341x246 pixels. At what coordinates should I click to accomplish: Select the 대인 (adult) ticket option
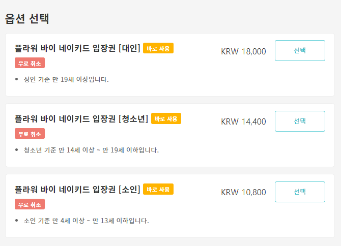coord(300,51)
